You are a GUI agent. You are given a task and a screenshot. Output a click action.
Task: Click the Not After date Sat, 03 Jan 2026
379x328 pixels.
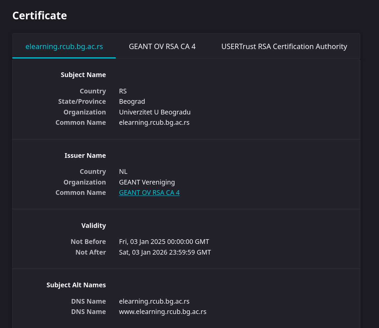coord(165,252)
